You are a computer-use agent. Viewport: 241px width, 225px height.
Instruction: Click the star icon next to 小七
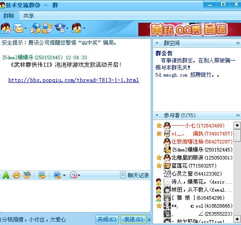click(159, 126)
